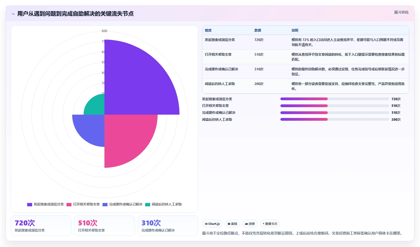Select table cell 打开相关帮助文章
Image resolution: width=420 pixels, height=247 pixels.
point(218,55)
